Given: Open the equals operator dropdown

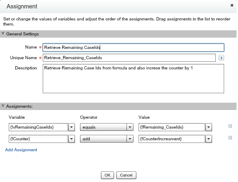Looking at the screenshot, I should pyautogui.click(x=130, y=127).
